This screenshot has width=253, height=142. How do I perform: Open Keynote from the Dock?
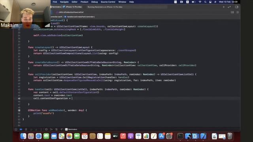pyautogui.click(x=138, y=136)
